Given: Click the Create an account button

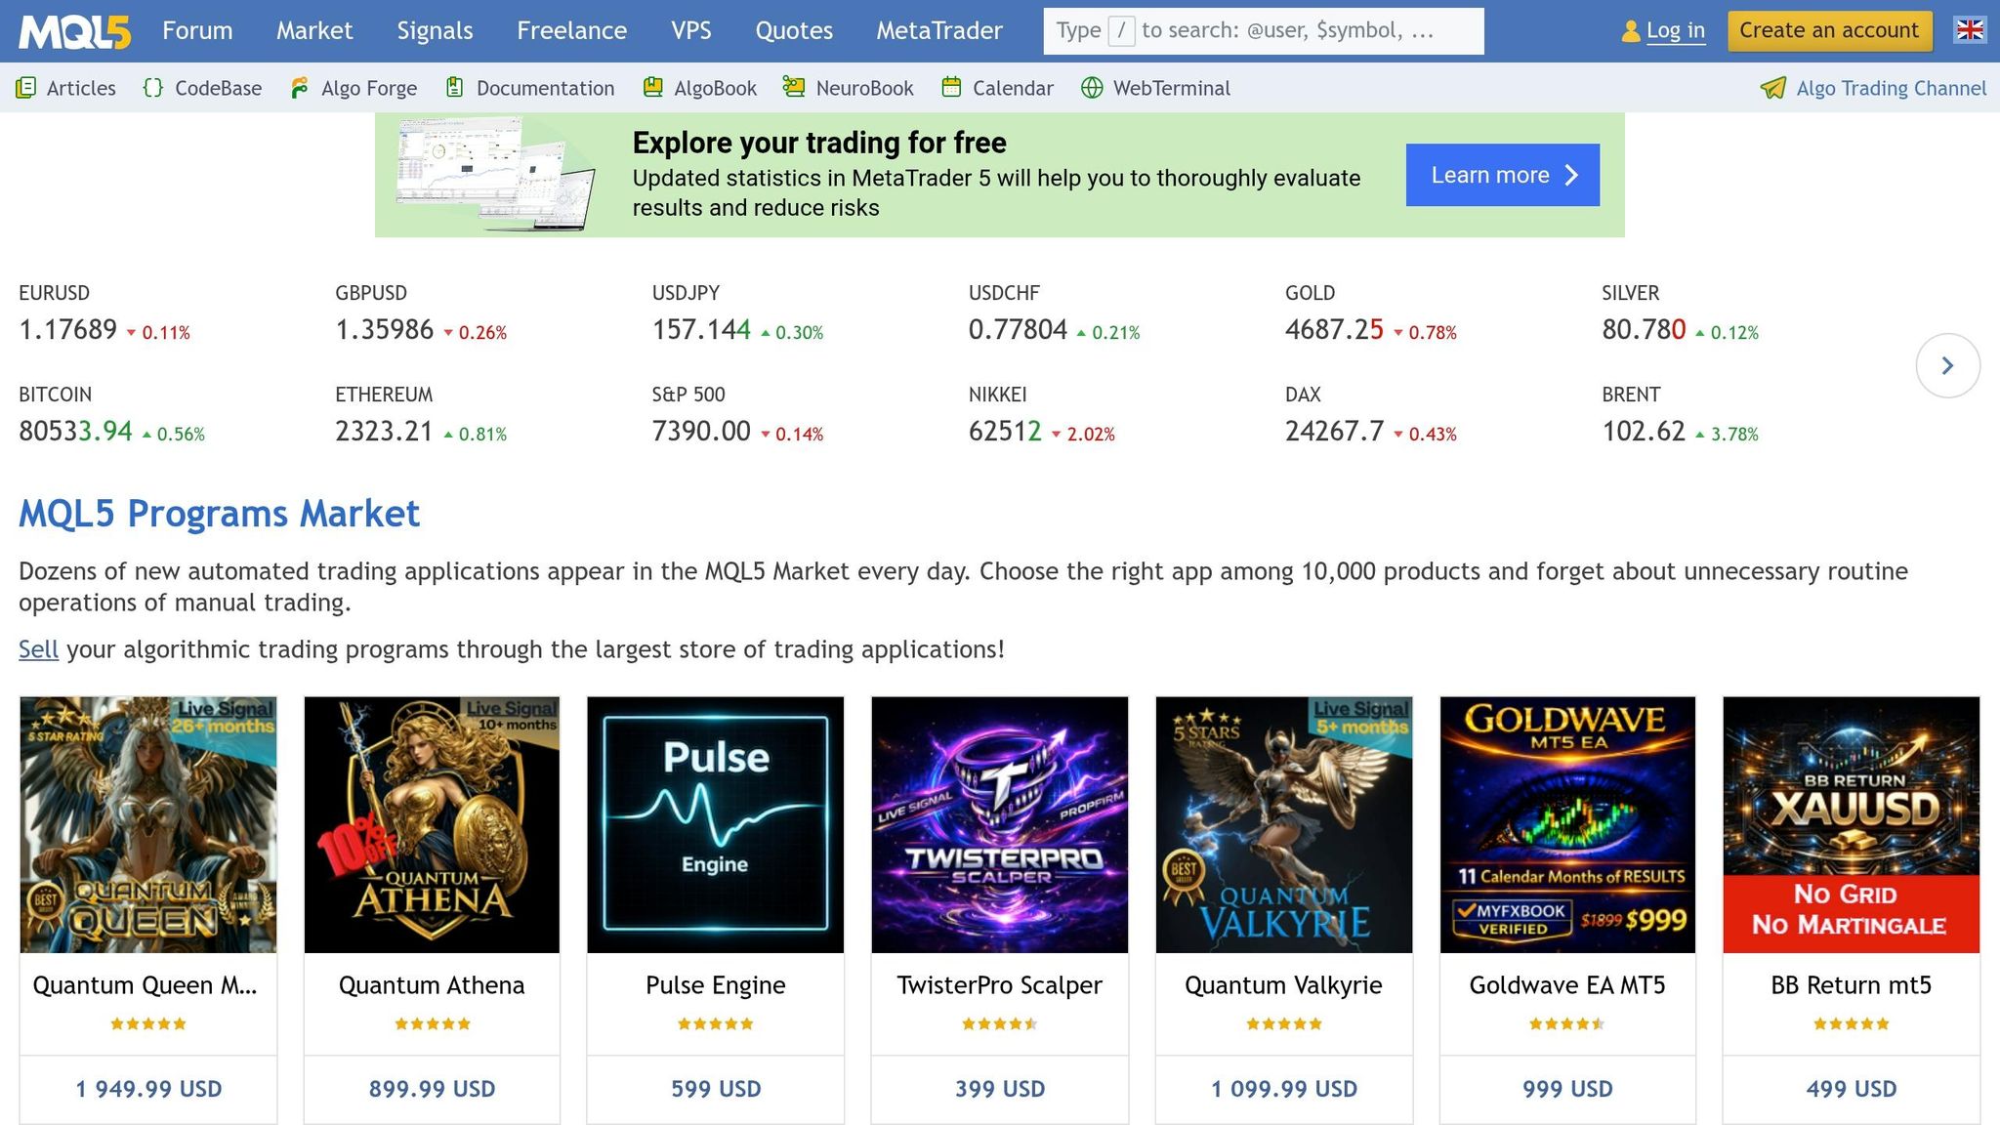Looking at the screenshot, I should coord(1829,31).
